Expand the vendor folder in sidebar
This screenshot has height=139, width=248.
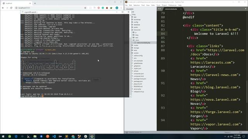(136, 53)
